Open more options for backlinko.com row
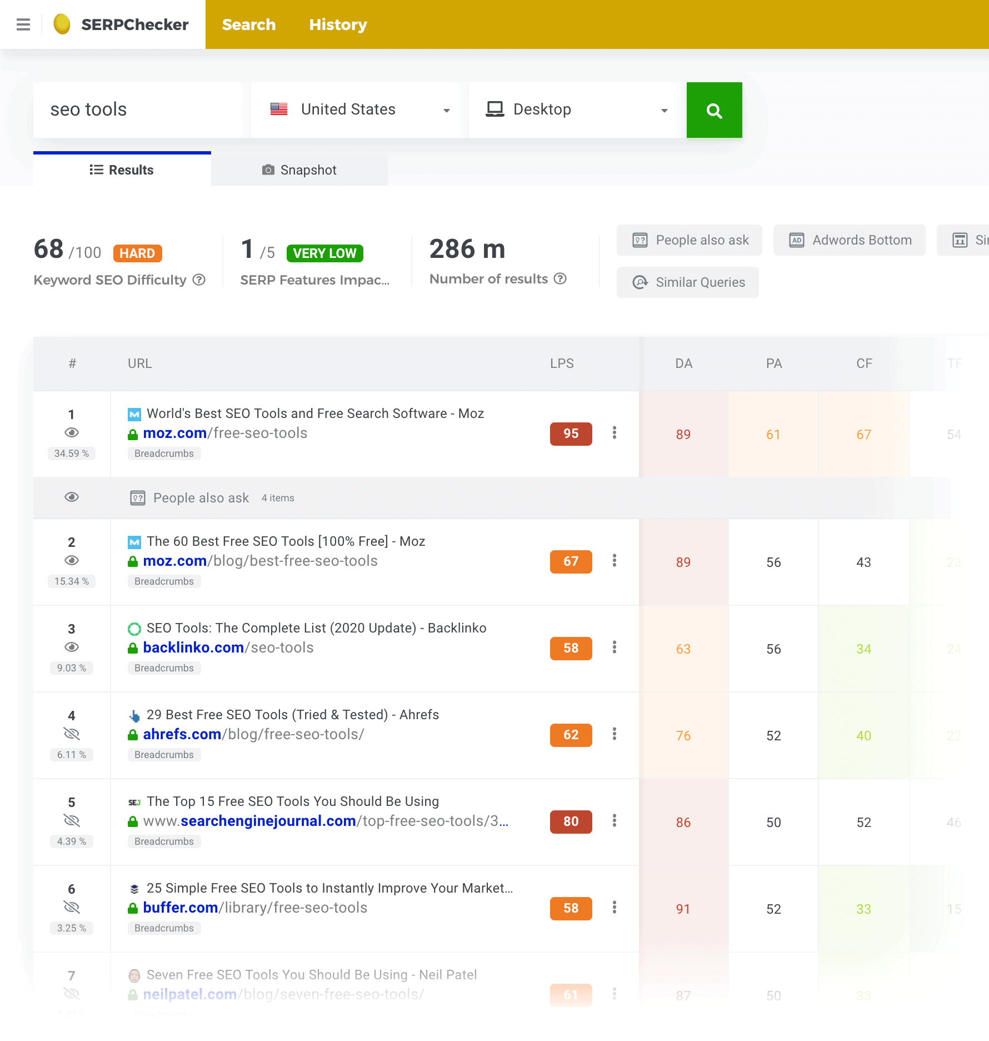The image size is (989, 1041). [x=614, y=647]
